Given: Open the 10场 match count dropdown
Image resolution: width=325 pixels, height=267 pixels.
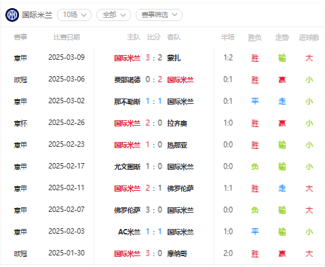Looking at the screenshot, I should [75, 15].
